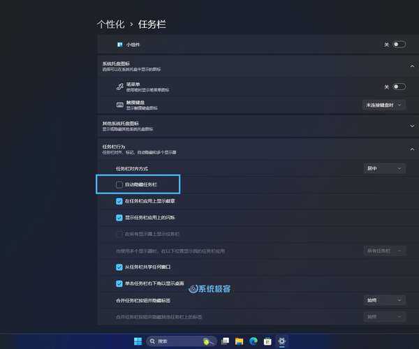Open the 任务栏对齐方式 dropdown showing 居中
Image resolution: width=419 pixels, height=349 pixels.
[x=385, y=168]
